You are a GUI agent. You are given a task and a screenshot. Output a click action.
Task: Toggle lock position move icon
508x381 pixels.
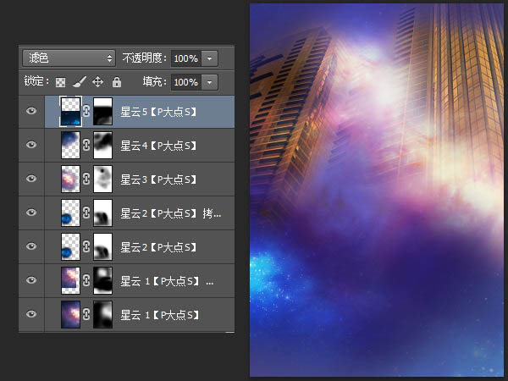click(x=97, y=82)
